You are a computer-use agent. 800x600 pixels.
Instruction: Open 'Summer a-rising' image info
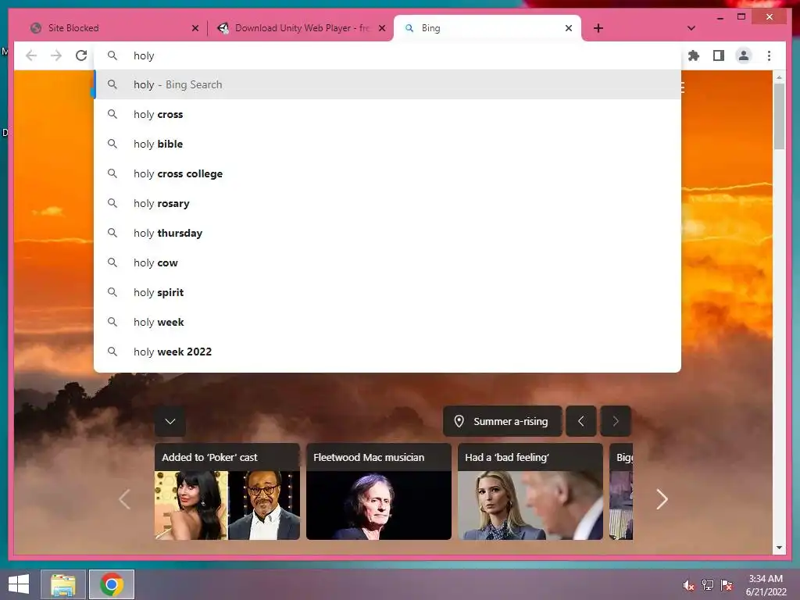click(502, 421)
